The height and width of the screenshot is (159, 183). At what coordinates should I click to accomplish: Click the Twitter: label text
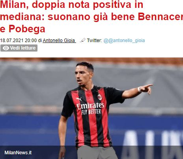click(x=94, y=40)
